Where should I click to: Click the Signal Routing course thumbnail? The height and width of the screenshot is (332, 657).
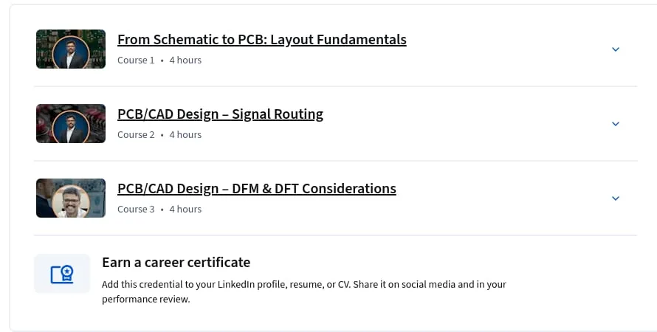(x=71, y=123)
